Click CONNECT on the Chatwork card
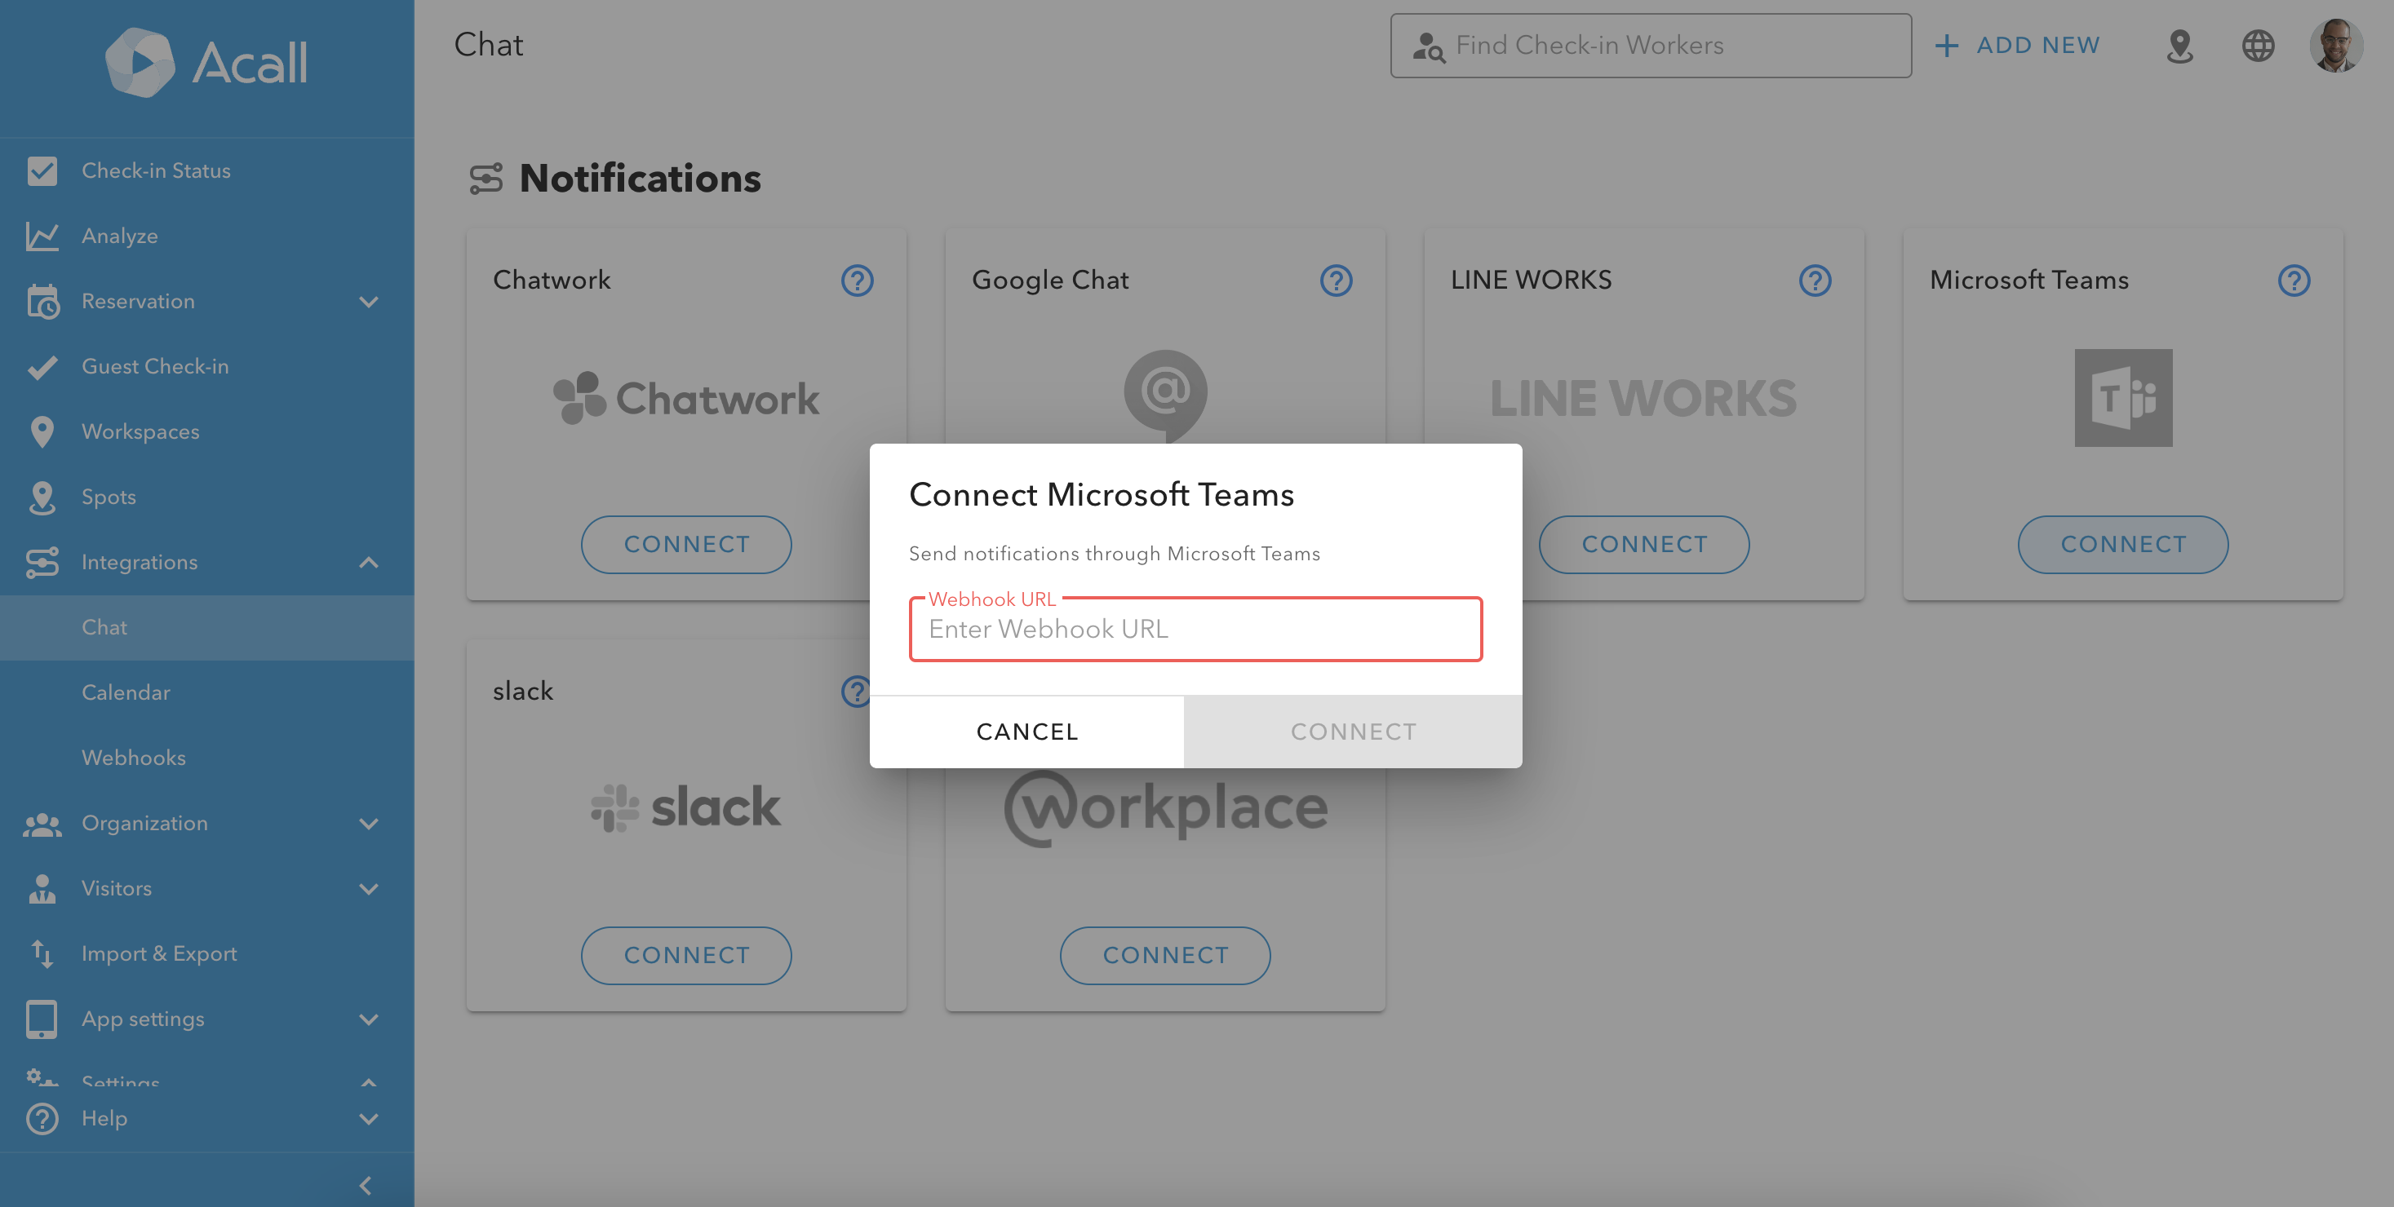The height and width of the screenshot is (1207, 2394). point(687,545)
